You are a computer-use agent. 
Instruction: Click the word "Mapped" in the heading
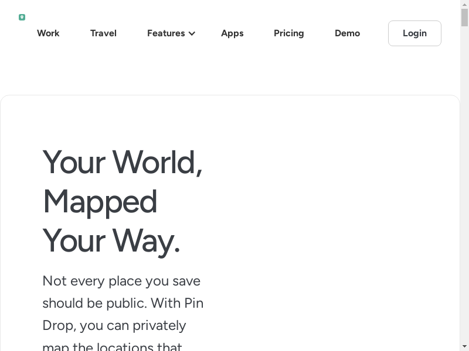click(x=100, y=201)
